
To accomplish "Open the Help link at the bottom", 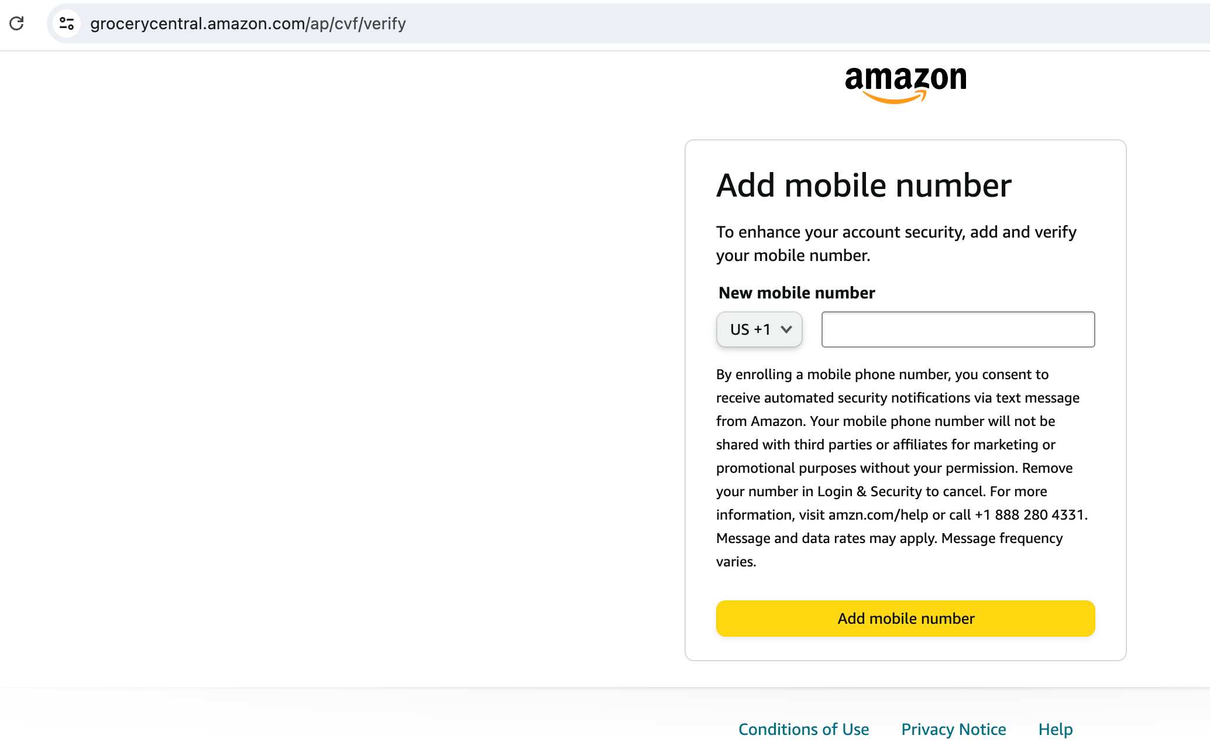I will 1055,729.
